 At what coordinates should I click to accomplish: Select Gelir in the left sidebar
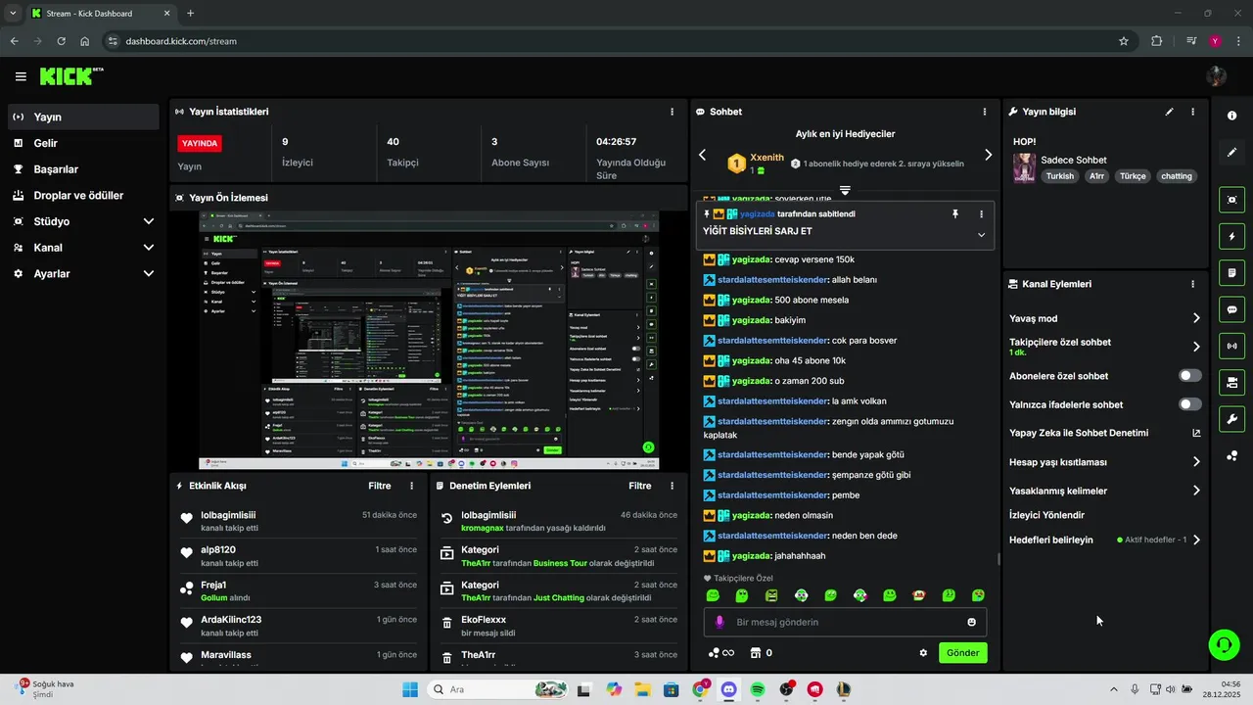83,143
